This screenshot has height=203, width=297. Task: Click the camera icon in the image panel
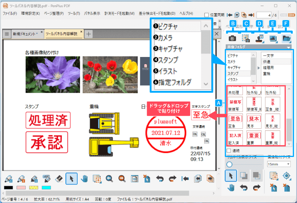[x=232, y=38]
